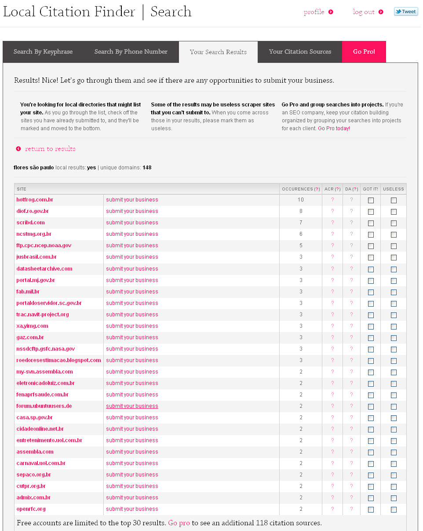Open scribd.com site link
This screenshot has height=531, width=423.
pyautogui.click(x=30, y=223)
